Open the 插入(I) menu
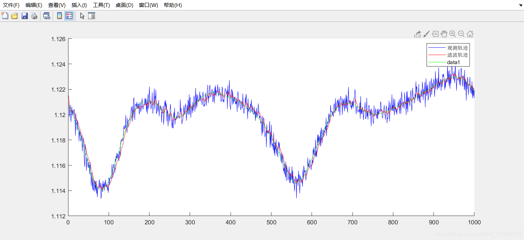Viewport: 524px width, 240px height. pyautogui.click(x=79, y=5)
